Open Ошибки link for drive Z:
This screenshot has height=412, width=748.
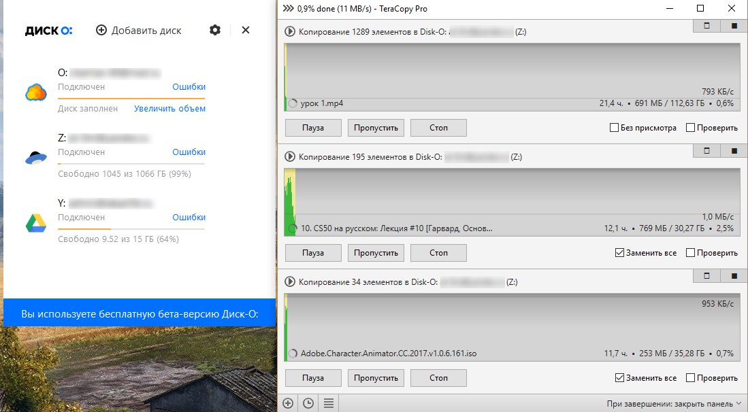coord(189,152)
